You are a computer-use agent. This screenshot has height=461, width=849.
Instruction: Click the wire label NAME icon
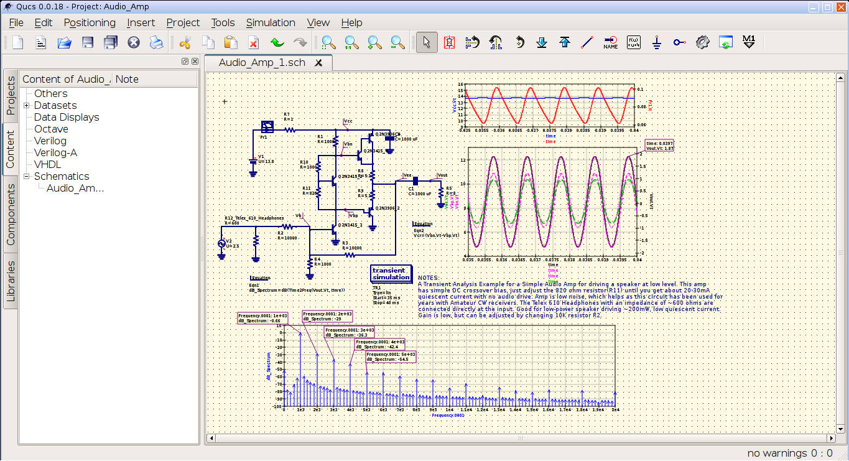(x=610, y=43)
